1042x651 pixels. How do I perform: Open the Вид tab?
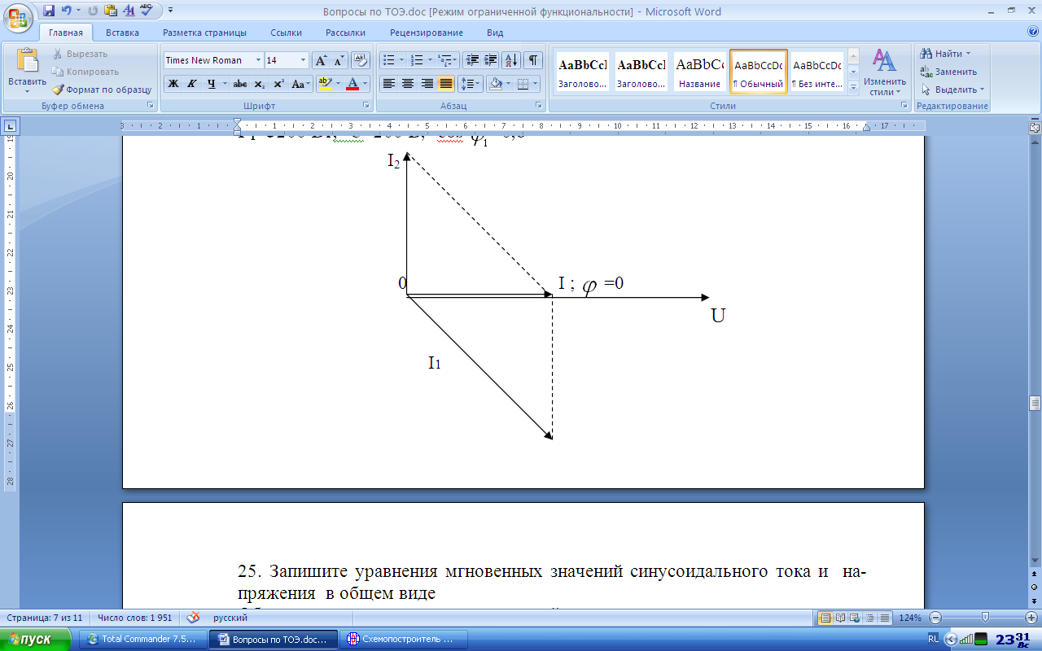tap(495, 33)
